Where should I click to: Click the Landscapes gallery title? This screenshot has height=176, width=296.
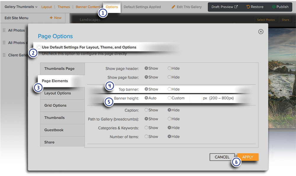coord(90,20)
